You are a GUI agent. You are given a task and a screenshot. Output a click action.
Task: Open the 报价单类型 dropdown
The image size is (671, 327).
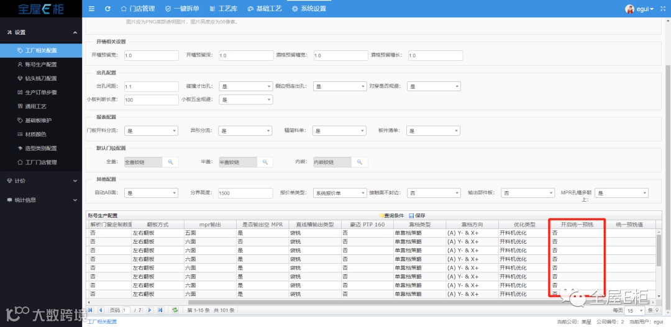click(x=340, y=193)
